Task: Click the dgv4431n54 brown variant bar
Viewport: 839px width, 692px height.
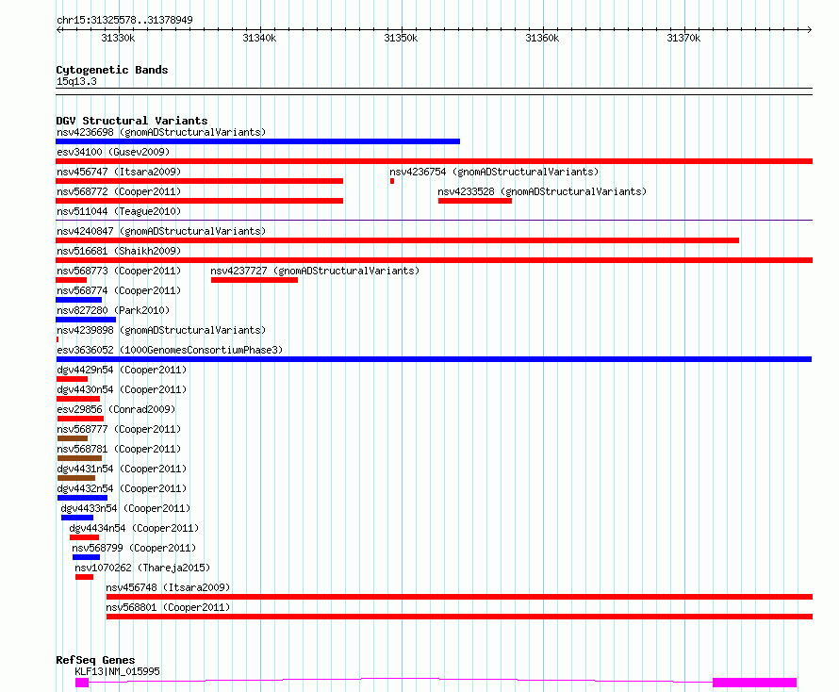Action: point(76,478)
